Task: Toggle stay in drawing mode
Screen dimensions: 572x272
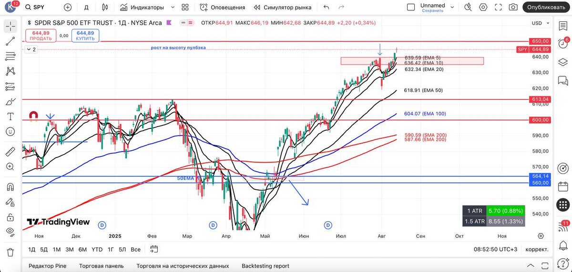Action: pos(10,202)
